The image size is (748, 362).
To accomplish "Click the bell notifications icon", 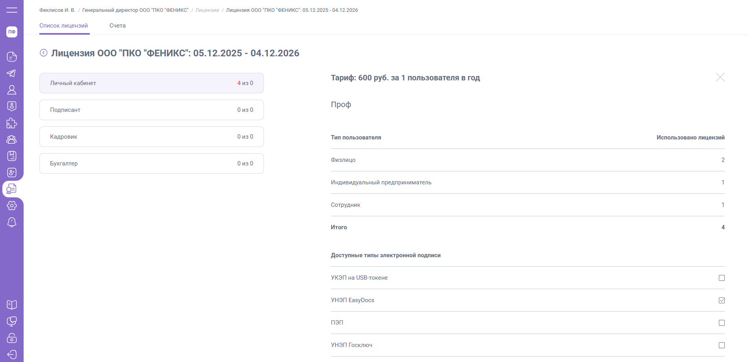I will click(x=12, y=222).
